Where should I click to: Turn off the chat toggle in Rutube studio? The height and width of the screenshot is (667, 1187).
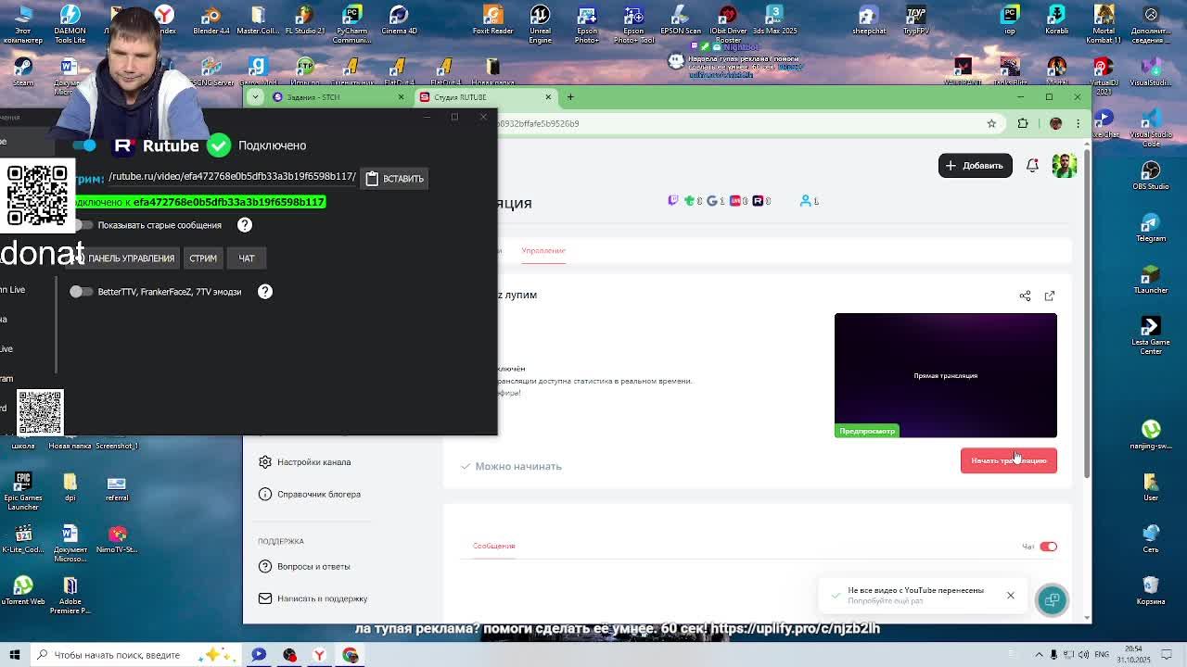click(1048, 547)
